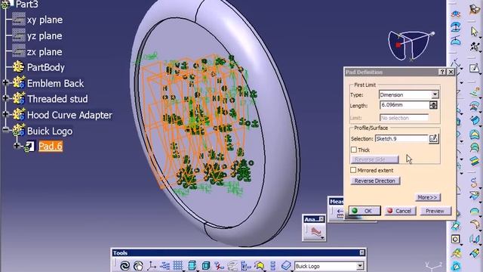This screenshot has width=483, height=272.
Task: Select the xy plane in tree
Action: (x=45, y=20)
